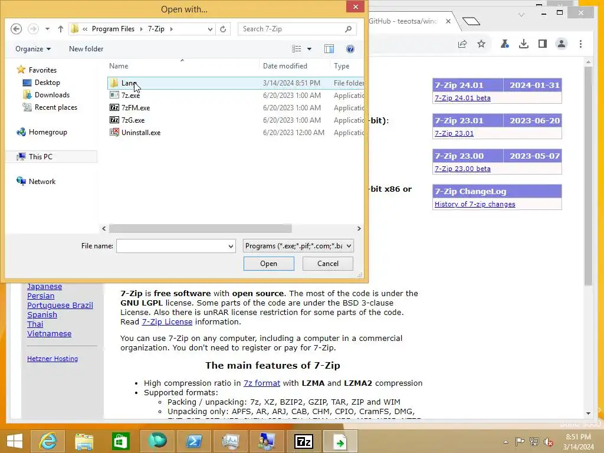Select Desktop in navigation pane
Screen dimensions: 604x453
tap(47, 83)
